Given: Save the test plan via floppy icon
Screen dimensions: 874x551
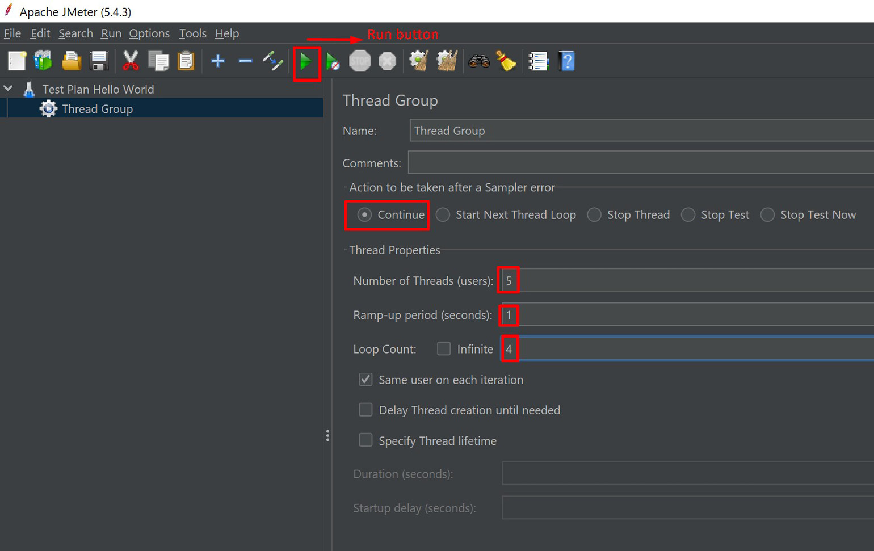Looking at the screenshot, I should click(99, 61).
